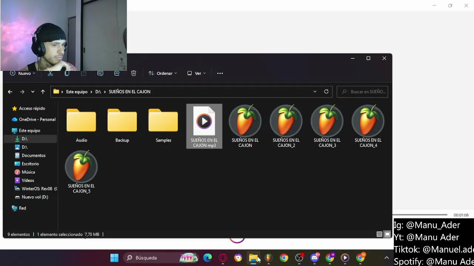Select the SUEÑOS EN EL CAJON_4 project file
Screen dimensions: 474x266
tap(368, 126)
